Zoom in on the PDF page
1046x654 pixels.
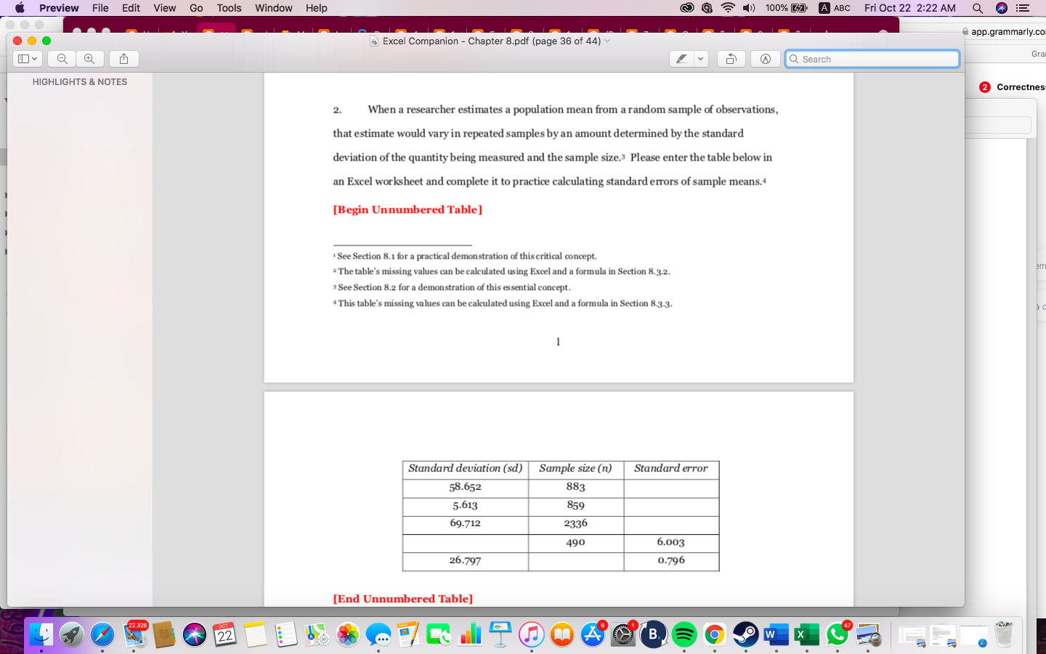pos(89,59)
